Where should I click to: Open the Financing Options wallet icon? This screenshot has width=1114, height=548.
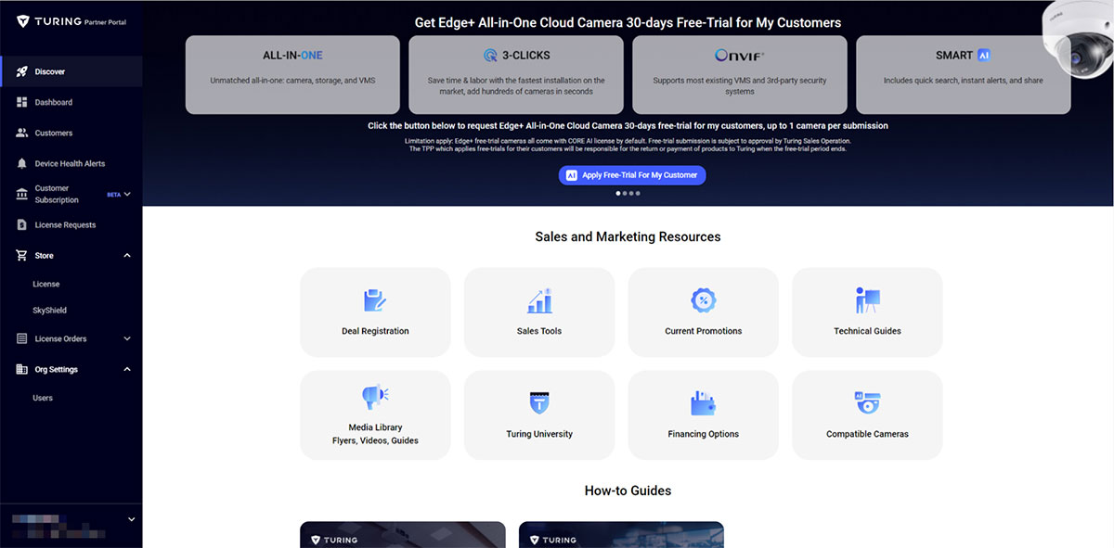pos(704,403)
